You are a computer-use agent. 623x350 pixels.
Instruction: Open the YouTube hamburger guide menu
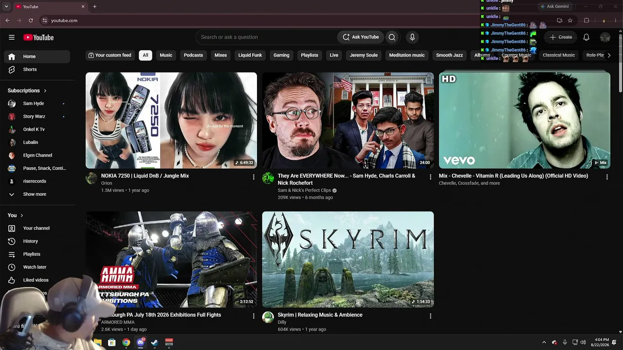coord(12,37)
